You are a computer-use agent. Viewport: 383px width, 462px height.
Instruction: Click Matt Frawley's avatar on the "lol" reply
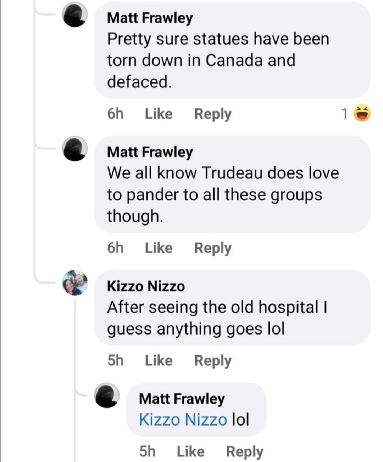coord(106,395)
